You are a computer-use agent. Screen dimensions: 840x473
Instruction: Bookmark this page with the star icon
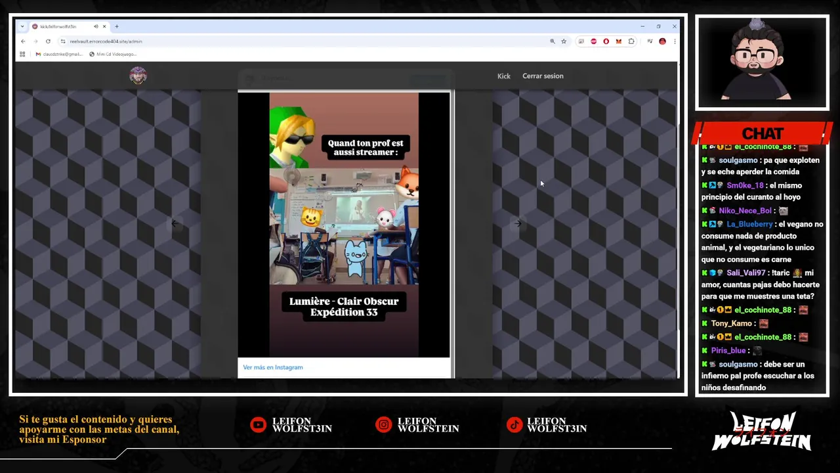564,41
